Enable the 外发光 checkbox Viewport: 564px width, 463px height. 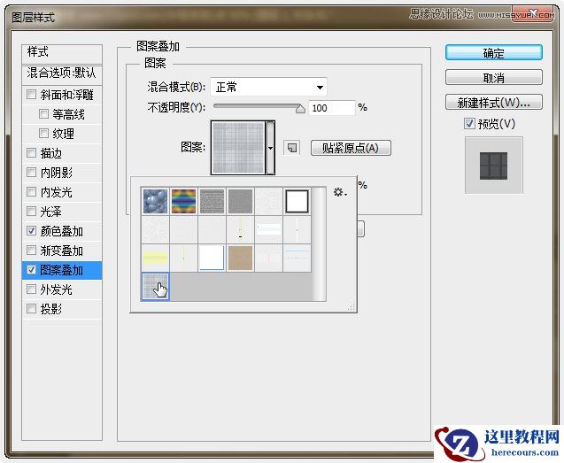point(32,289)
